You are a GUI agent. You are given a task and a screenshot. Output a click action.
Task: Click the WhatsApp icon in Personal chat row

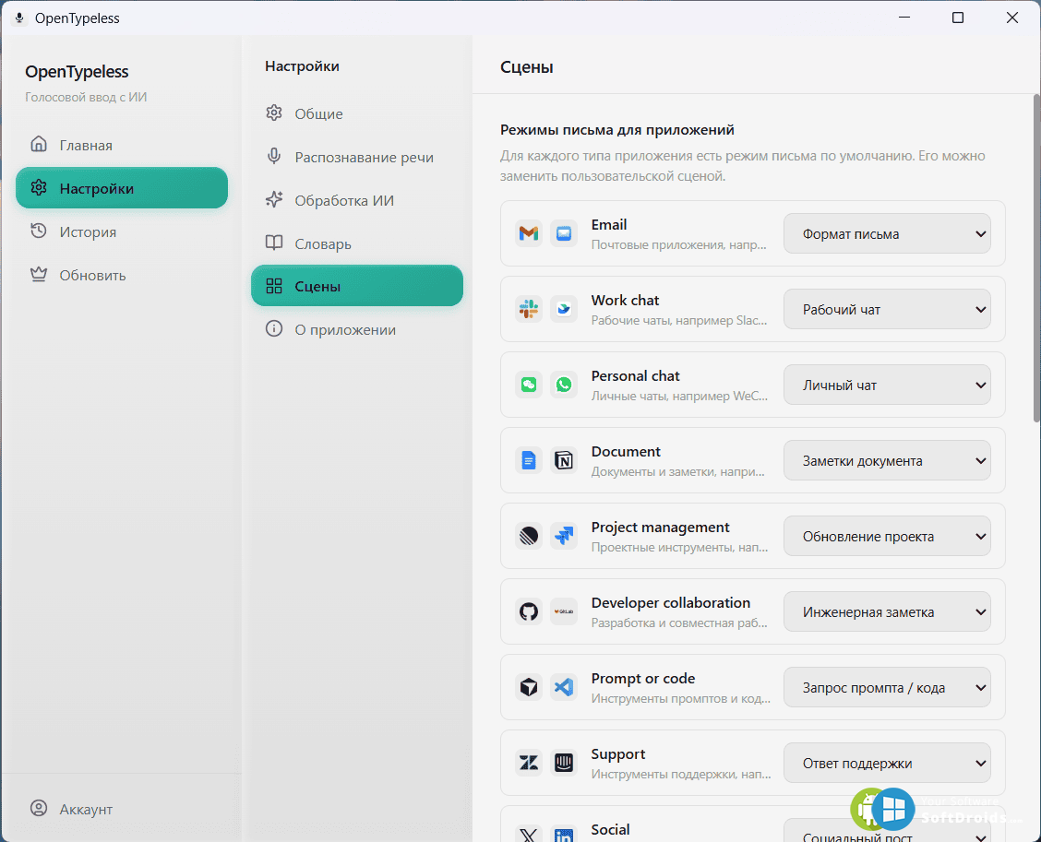point(564,385)
